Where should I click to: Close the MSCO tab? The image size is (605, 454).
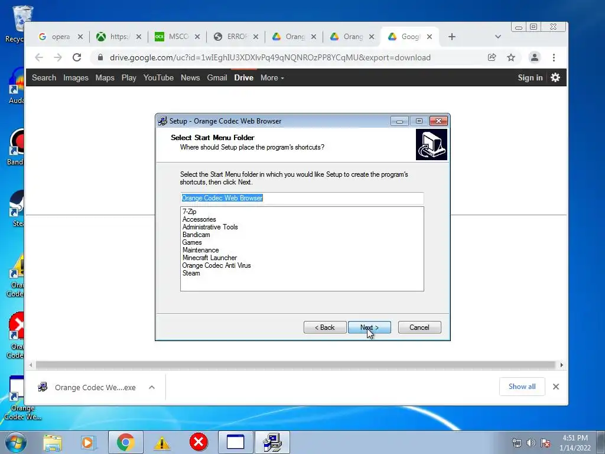pyautogui.click(x=197, y=37)
